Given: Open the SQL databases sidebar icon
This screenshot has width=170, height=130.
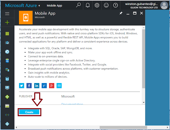Looking at the screenshot, I should (x=7, y=61).
